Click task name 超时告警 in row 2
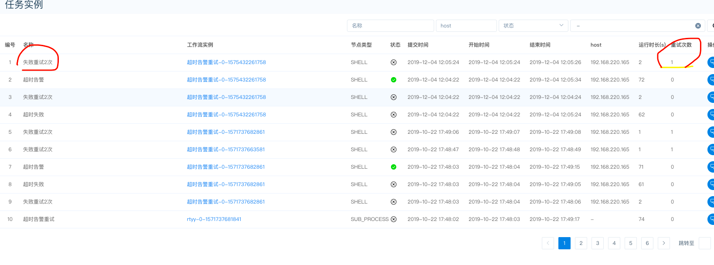Screen dimensions: 714x265 click(x=34, y=80)
